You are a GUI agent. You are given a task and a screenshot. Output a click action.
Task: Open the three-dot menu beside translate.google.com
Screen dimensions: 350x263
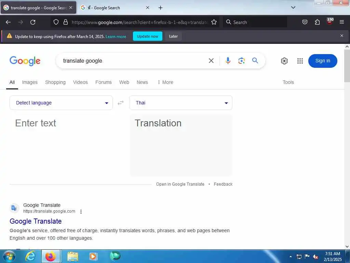click(x=81, y=212)
